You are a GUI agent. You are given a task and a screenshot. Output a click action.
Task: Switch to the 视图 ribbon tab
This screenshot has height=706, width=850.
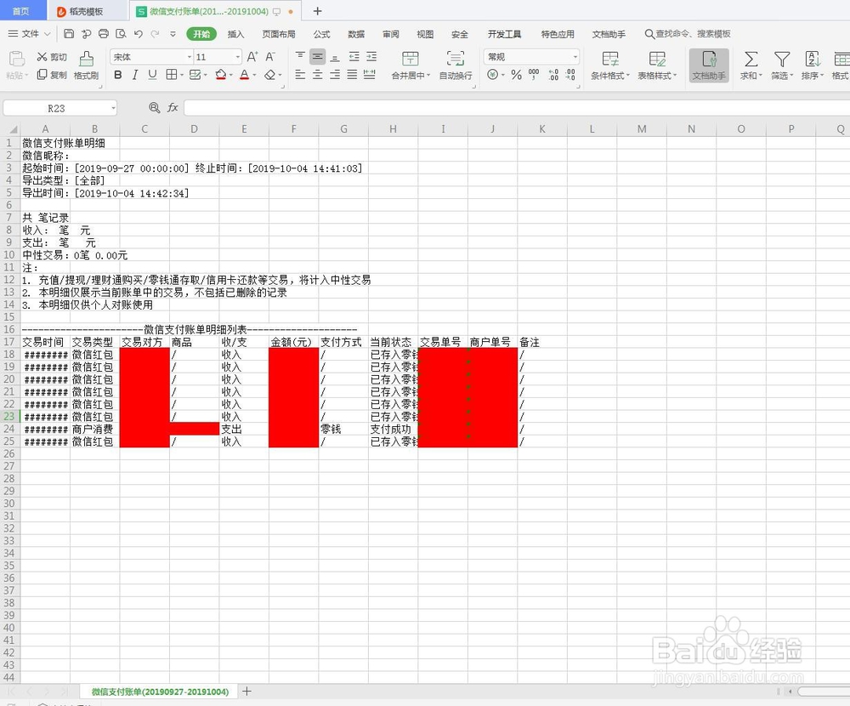click(425, 34)
